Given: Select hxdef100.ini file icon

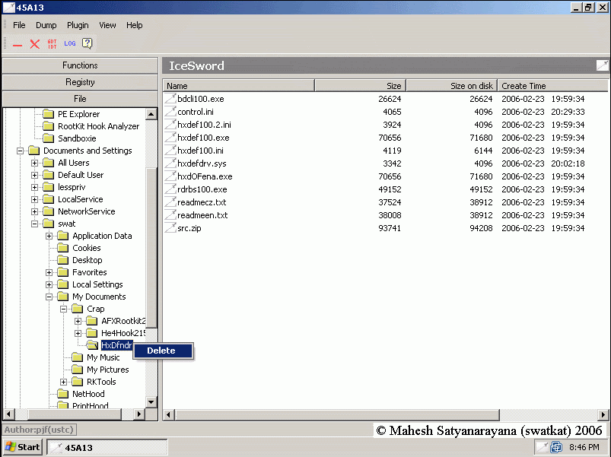Looking at the screenshot, I should click(x=170, y=150).
